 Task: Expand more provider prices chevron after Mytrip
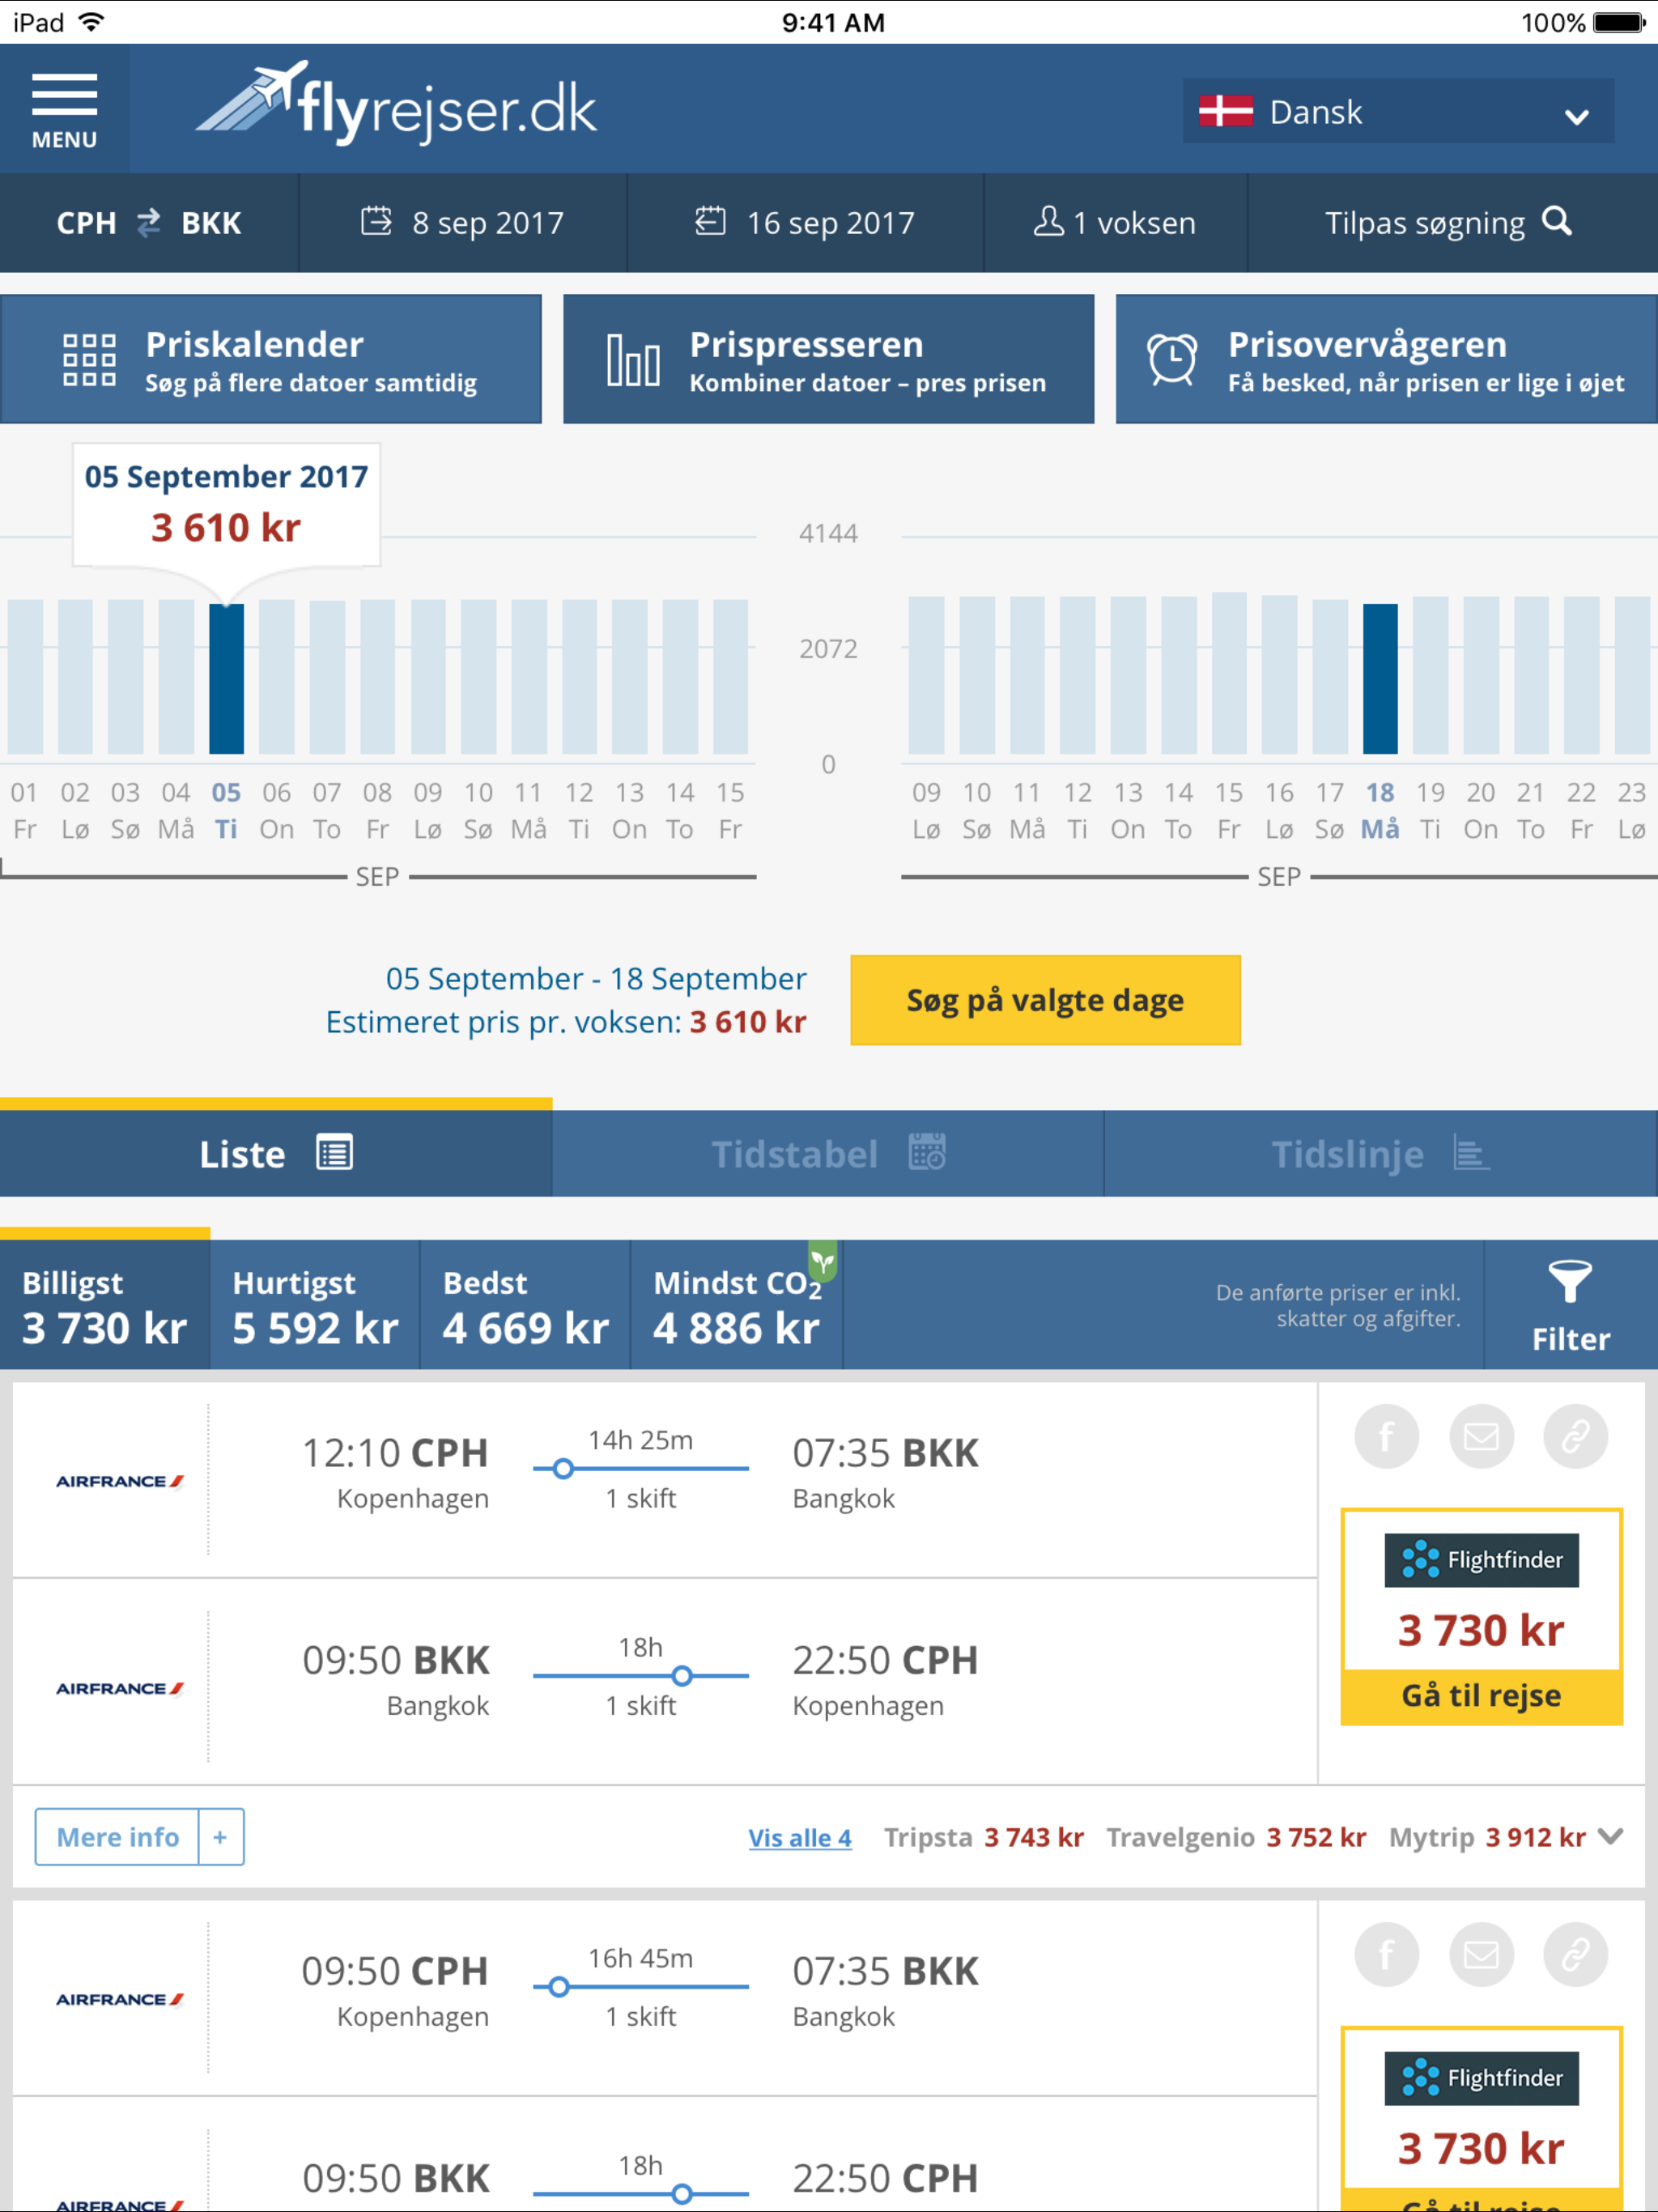1610,1836
